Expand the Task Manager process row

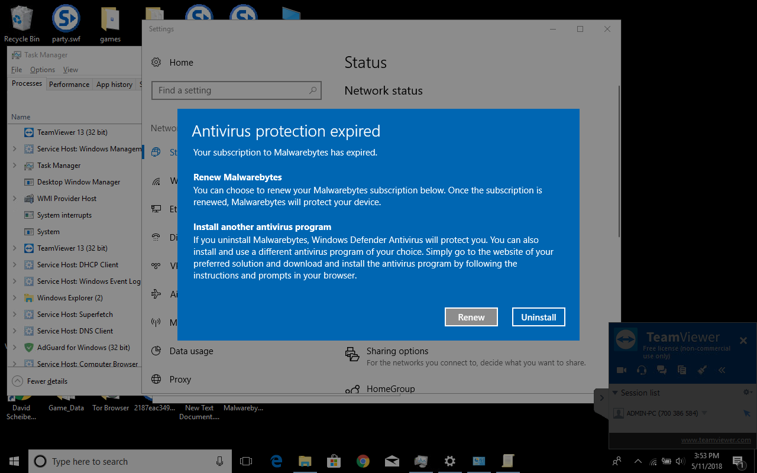15,166
